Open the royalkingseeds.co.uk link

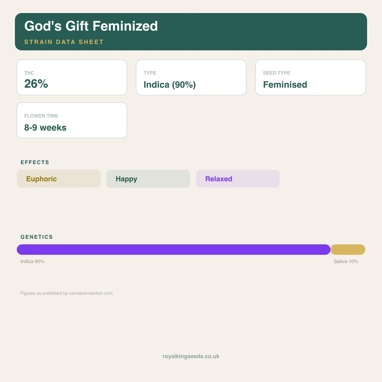pyautogui.click(x=191, y=356)
